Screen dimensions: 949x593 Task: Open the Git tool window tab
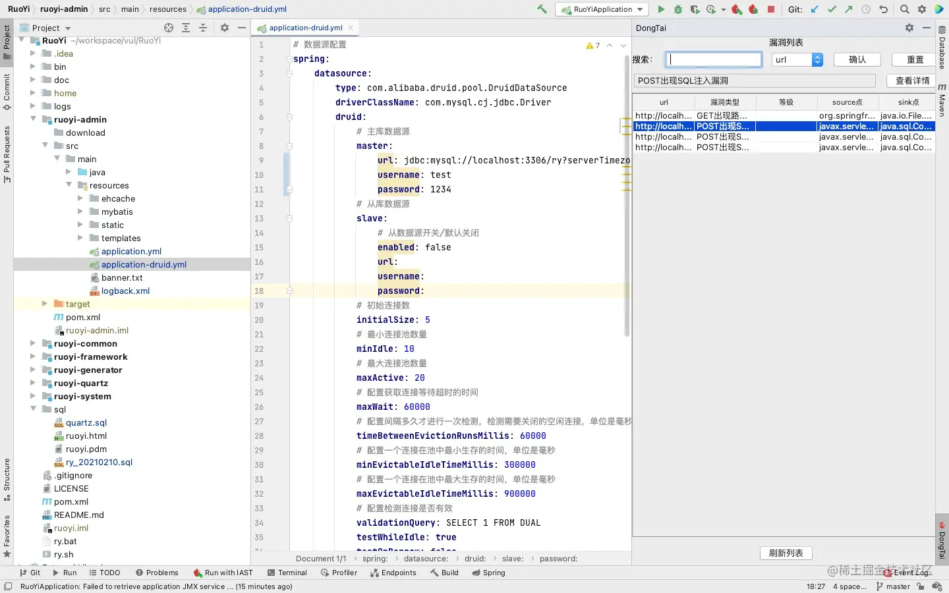30,573
